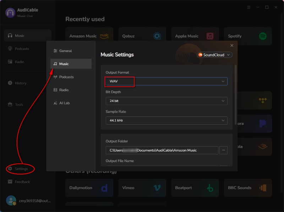Click the Apple Music logo icon
The height and width of the screenshot is (212, 284).
(x=210, y=36)
